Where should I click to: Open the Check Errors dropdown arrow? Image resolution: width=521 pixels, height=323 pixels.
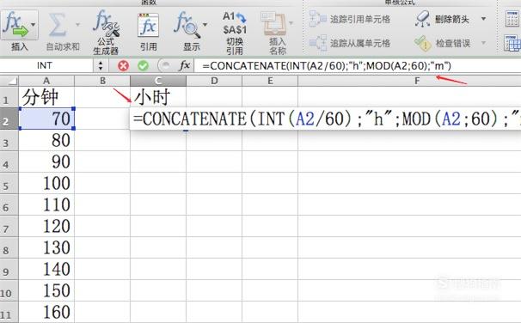pos(483,43)
